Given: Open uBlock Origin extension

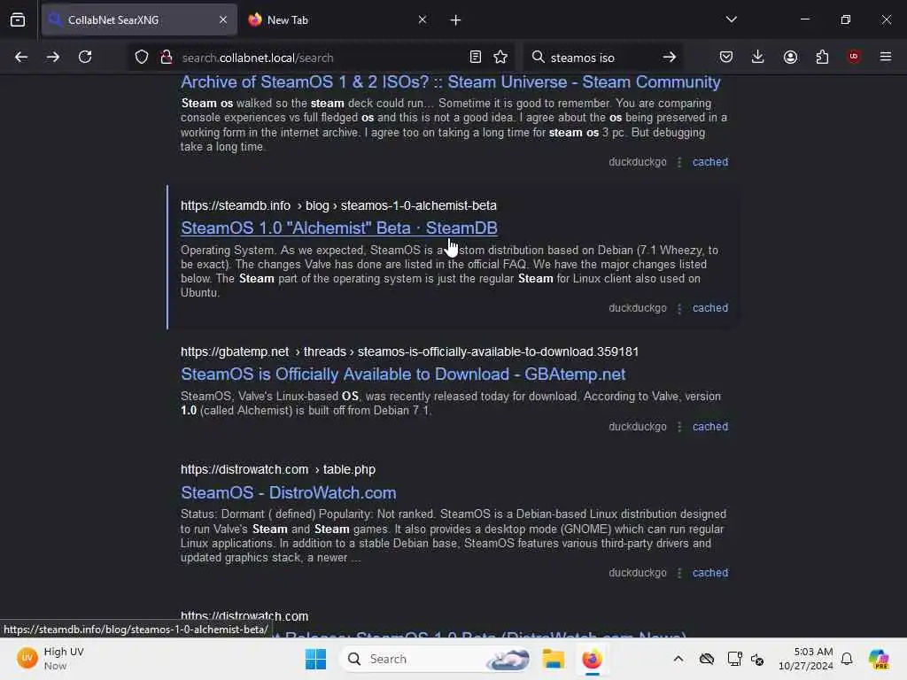Looking at the screenshot, I should [854, 57].
